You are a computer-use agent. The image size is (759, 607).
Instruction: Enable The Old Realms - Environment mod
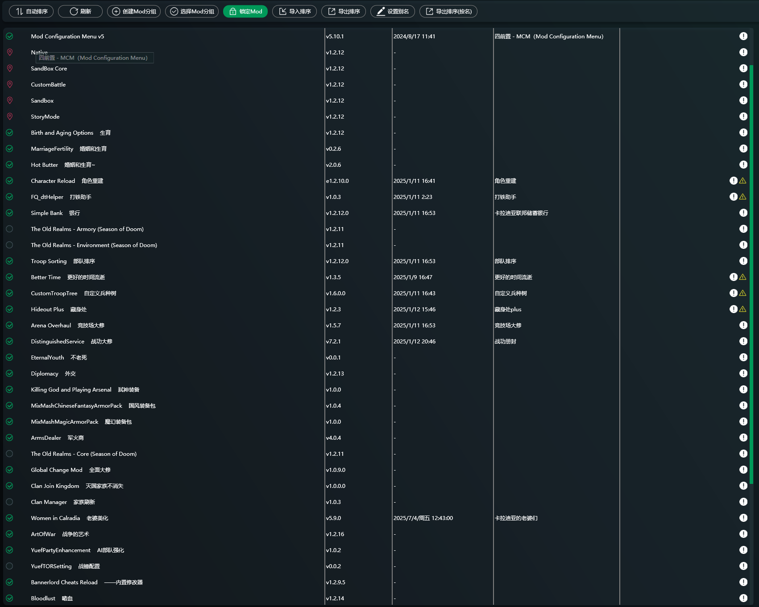click(x=9, y=245)
